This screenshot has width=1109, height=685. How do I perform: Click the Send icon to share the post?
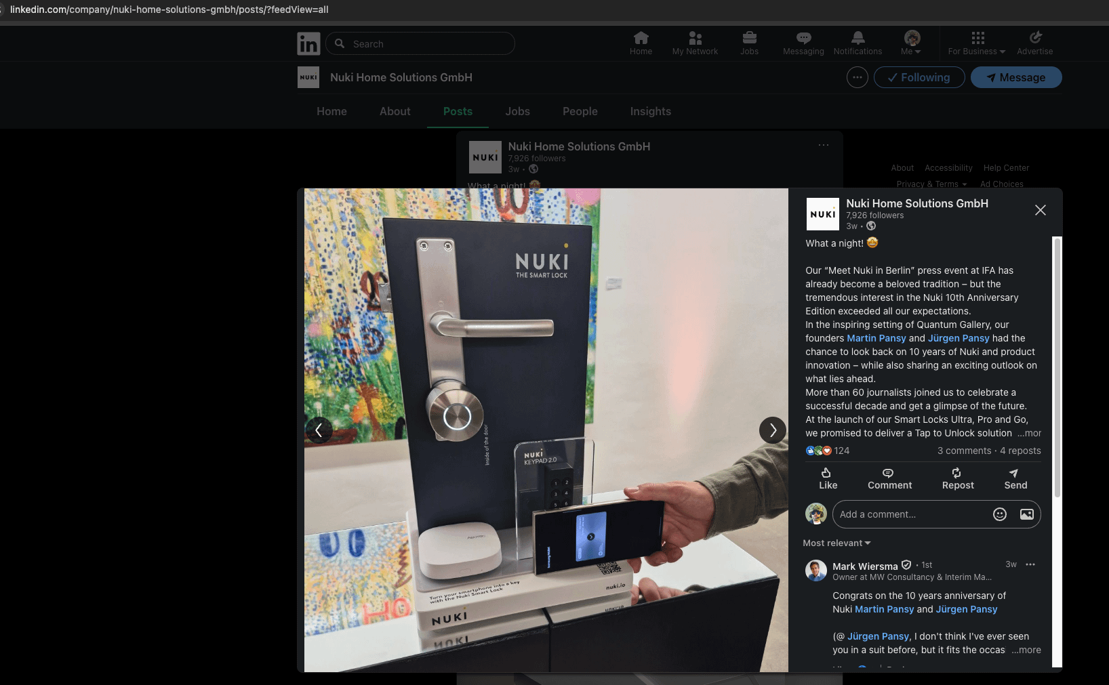click(x=1015, y=479)
